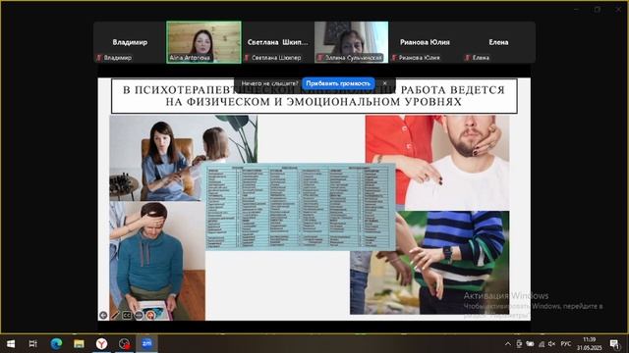The height and width of the screenshot is (353, 629).
Task: Click the back arrow in slide controls
Action: tap(103, 315)
